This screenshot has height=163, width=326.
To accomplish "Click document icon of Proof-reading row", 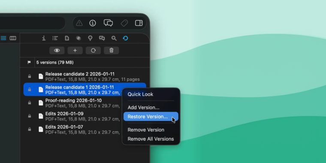I will (x=41, y=103).
